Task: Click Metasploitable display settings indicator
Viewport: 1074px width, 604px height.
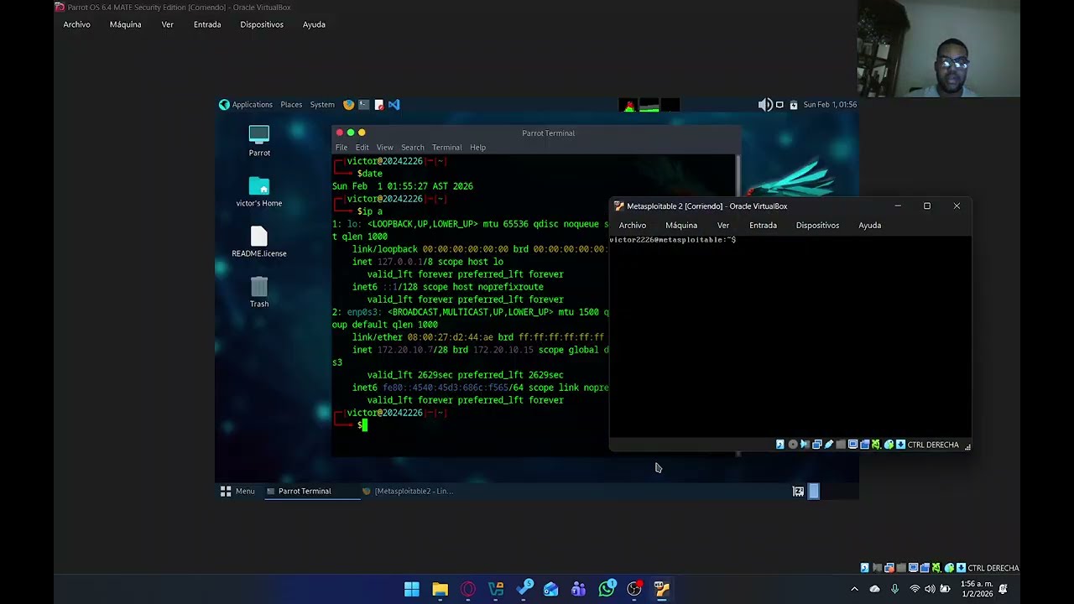Action: (853, 445)
